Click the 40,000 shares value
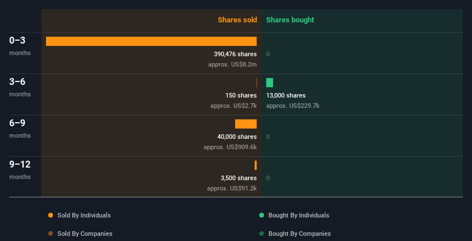 click(237, 137)
